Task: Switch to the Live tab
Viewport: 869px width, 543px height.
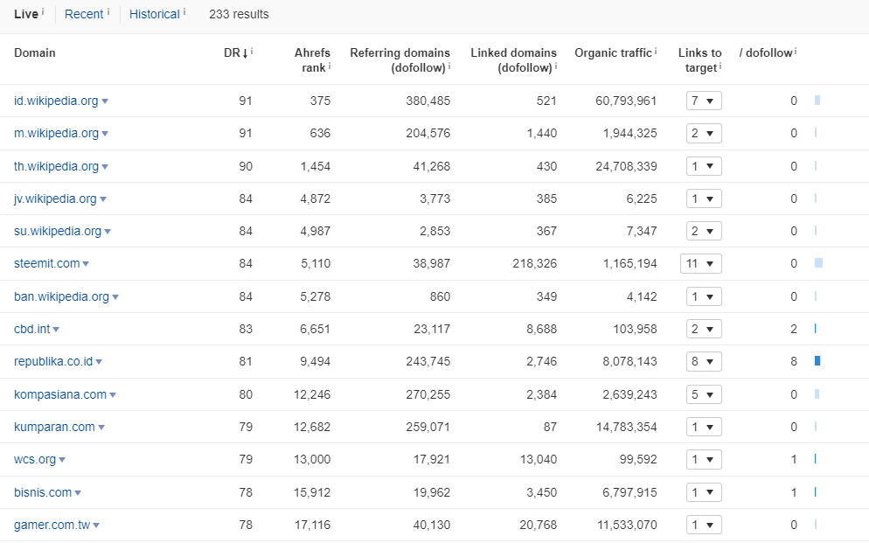Action: pos(26,14)
